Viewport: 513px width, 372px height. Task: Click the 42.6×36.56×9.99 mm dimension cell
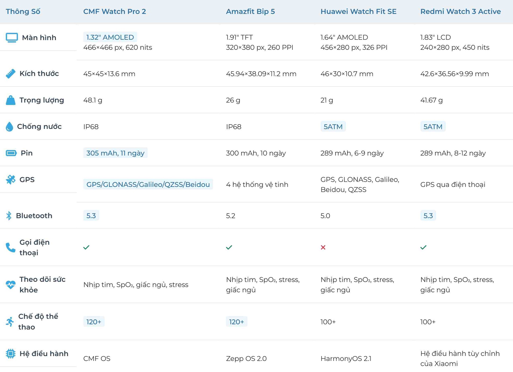click(x=455, y=74)
